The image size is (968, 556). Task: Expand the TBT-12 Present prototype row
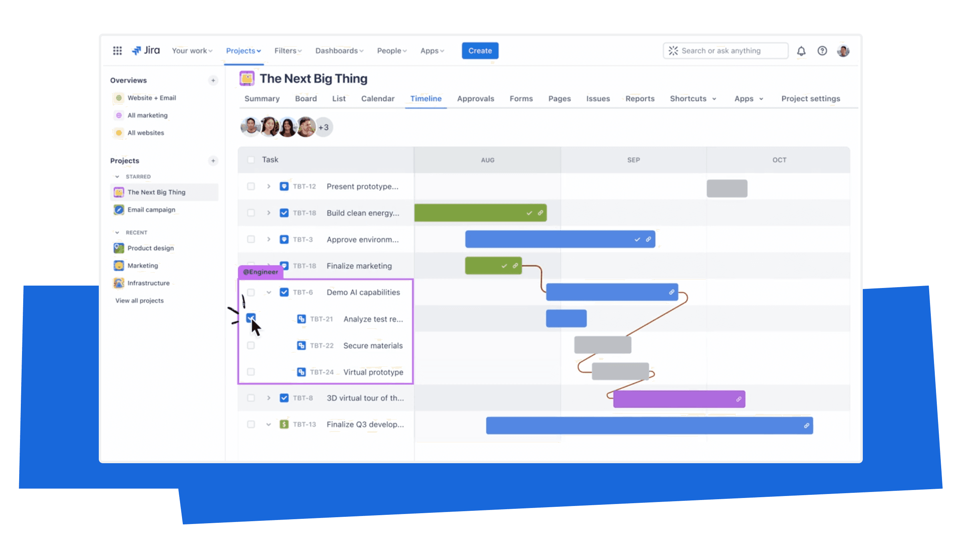pyautogui.click(x=269, y=186)
